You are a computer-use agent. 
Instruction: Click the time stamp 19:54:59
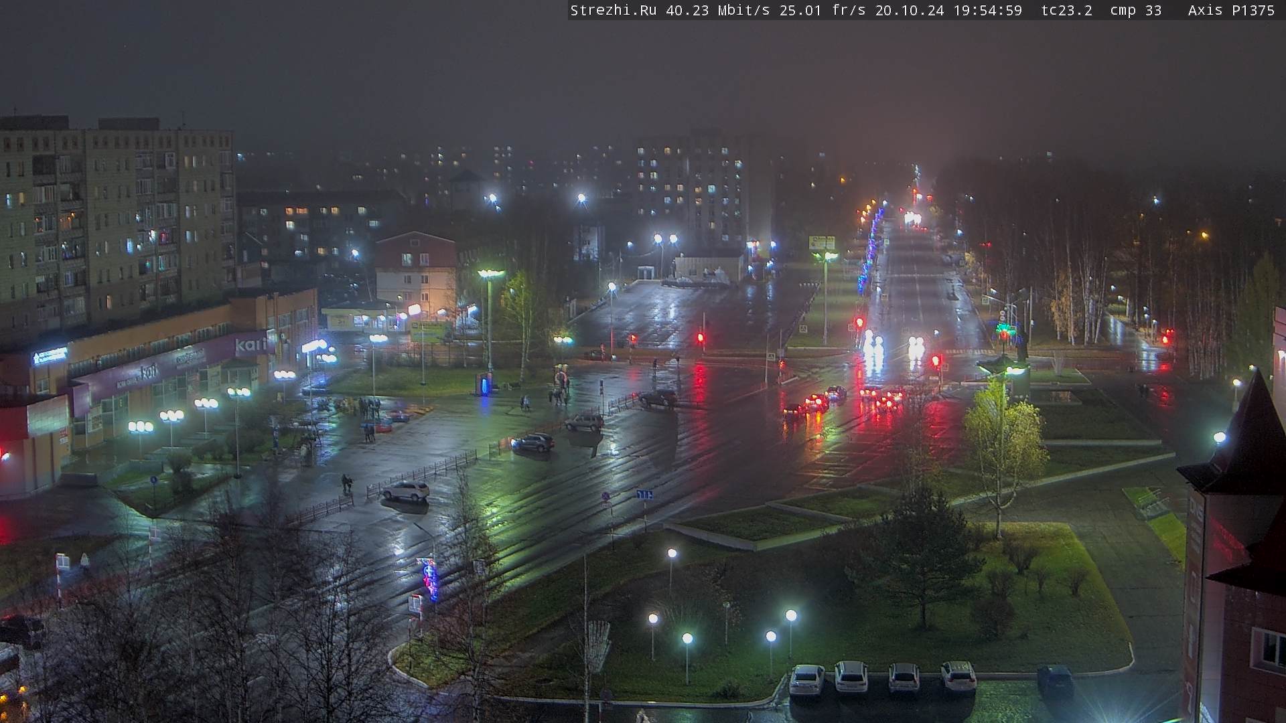[988, 10]
